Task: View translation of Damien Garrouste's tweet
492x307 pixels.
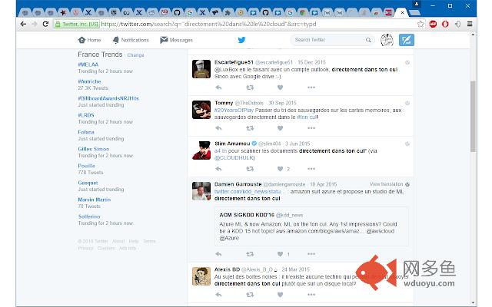Action: coord(386,184)
